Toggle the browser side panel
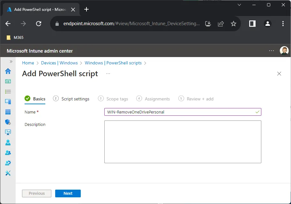The width and height of the screenshot is (291, 204). point(252,24)
